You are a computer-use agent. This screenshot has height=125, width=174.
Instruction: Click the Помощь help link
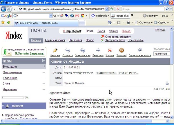point(160,30)
